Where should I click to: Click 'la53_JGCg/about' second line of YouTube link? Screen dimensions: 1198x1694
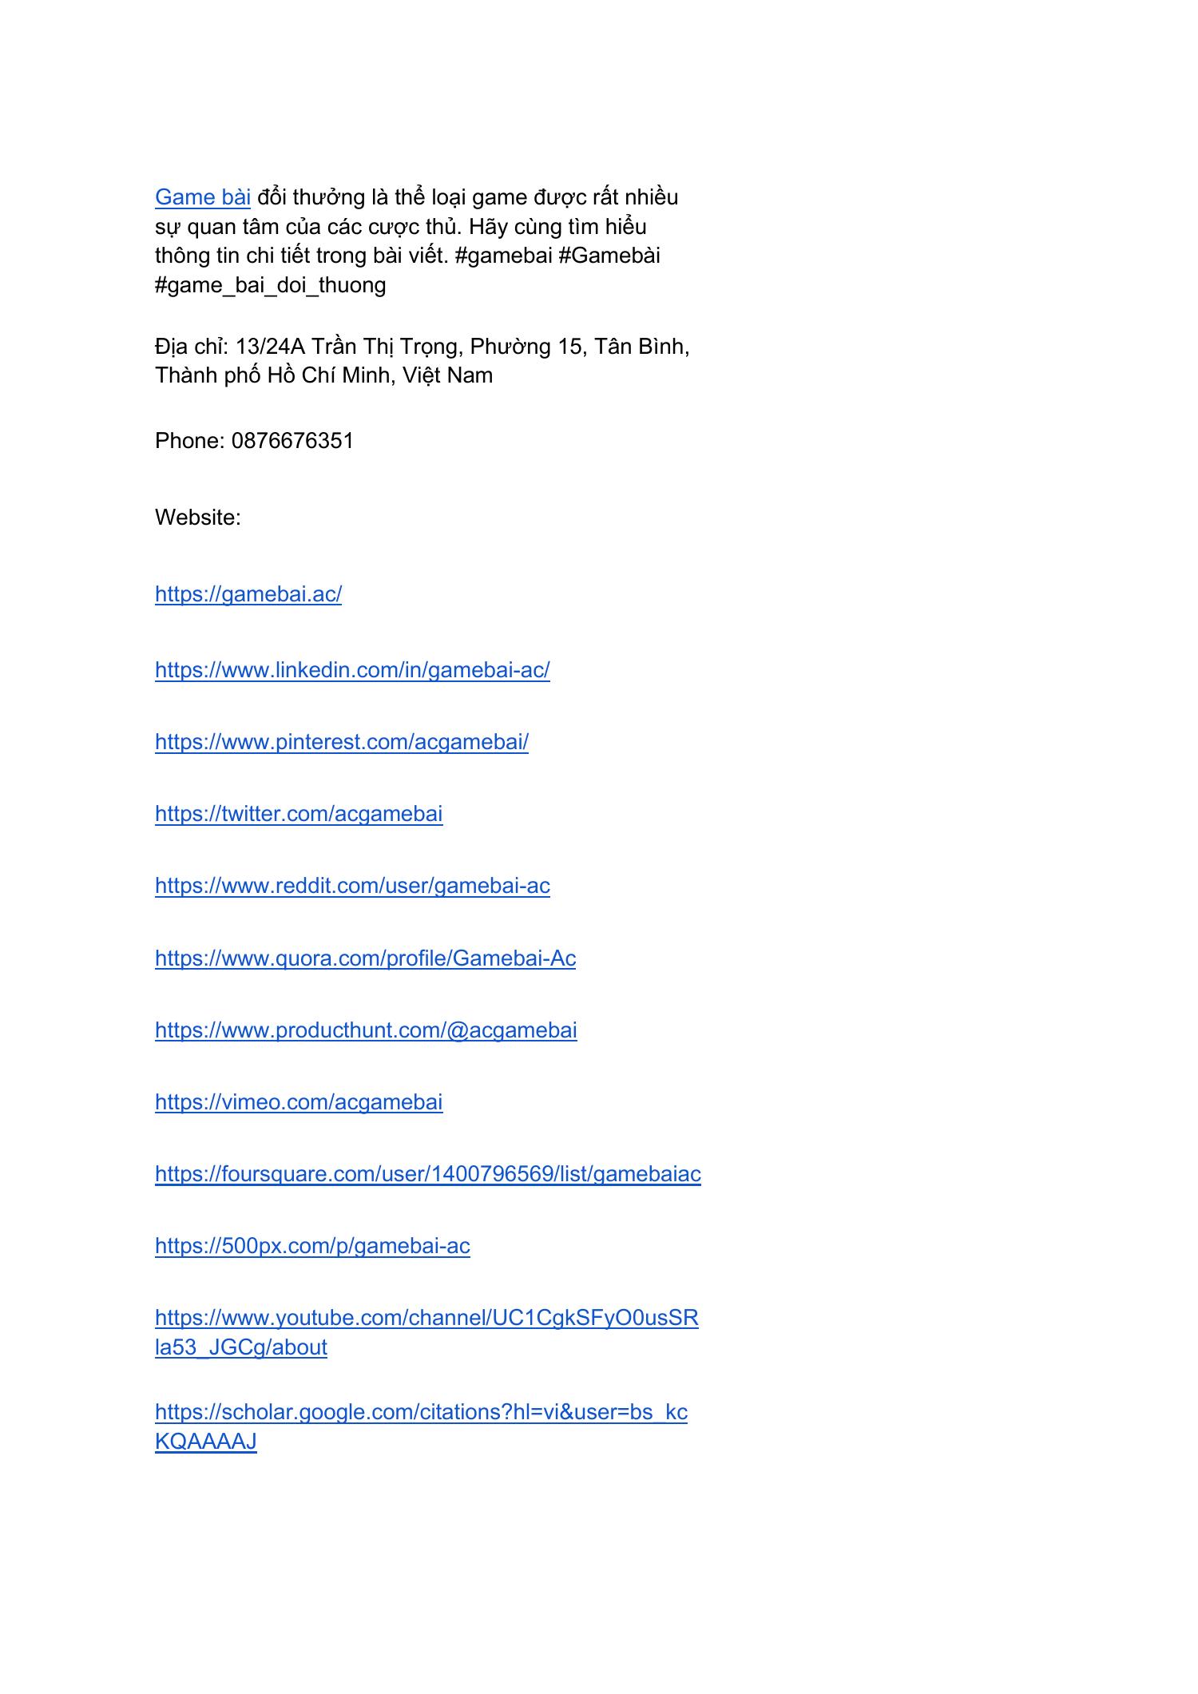coord(241,1347)
